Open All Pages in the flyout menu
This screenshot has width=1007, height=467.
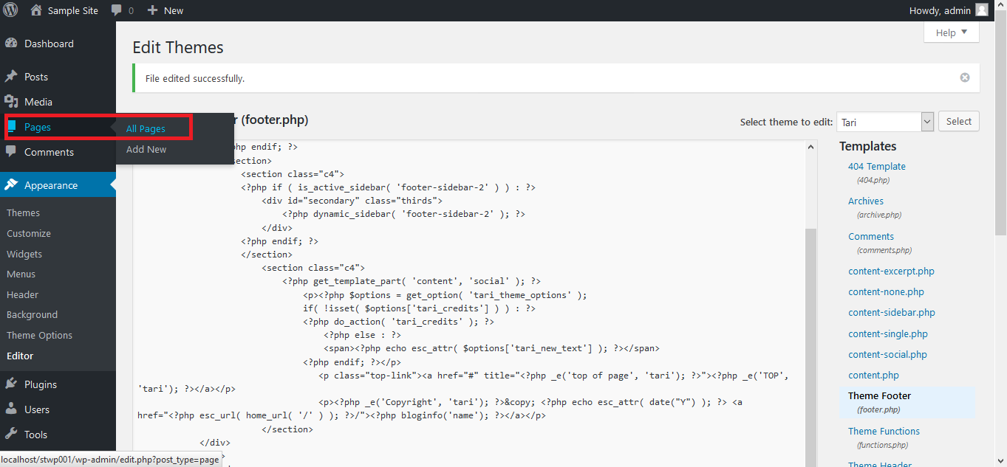(146, 128)
